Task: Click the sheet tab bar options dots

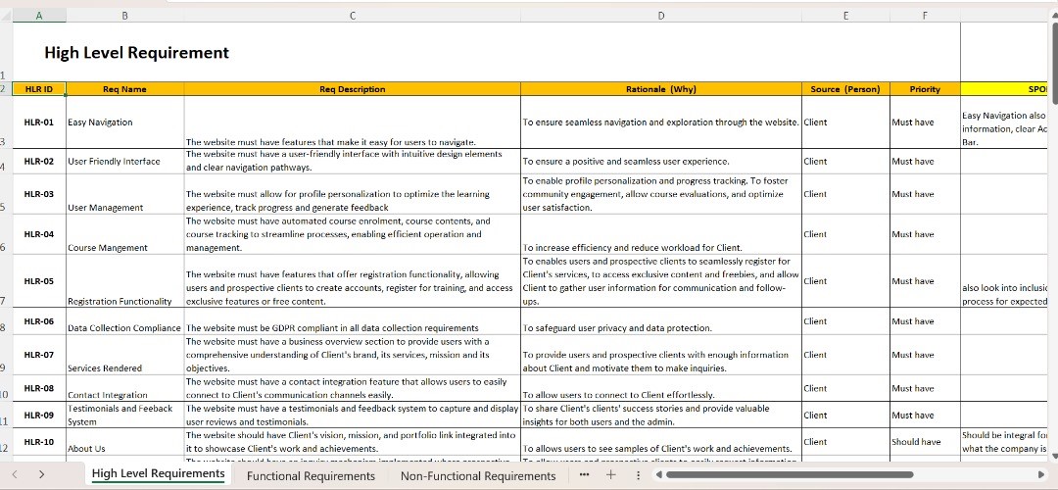Action: click(x=639, y=475)
